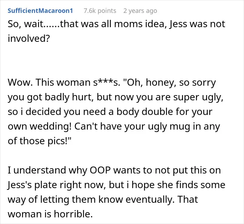Image resolution: width=244 pixels, height=224 pixels.
Task: Click the 2 years ago timestamp
Action: click(x=140, y=11)
